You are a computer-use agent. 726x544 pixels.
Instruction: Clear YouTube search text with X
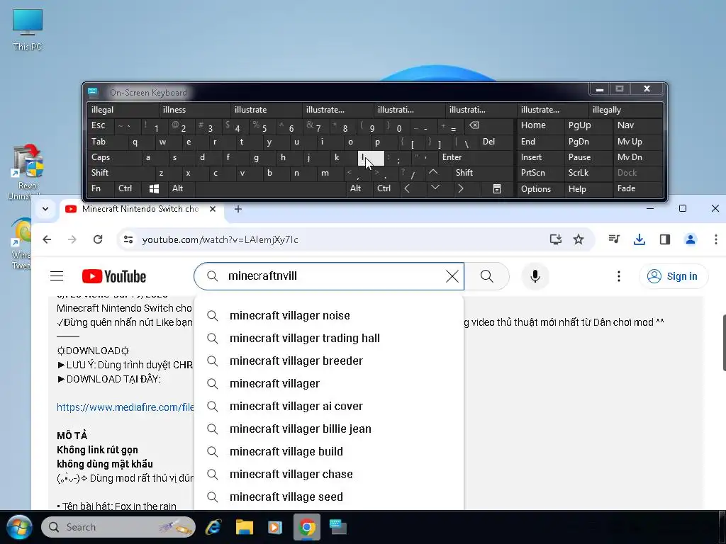[452, 276]
